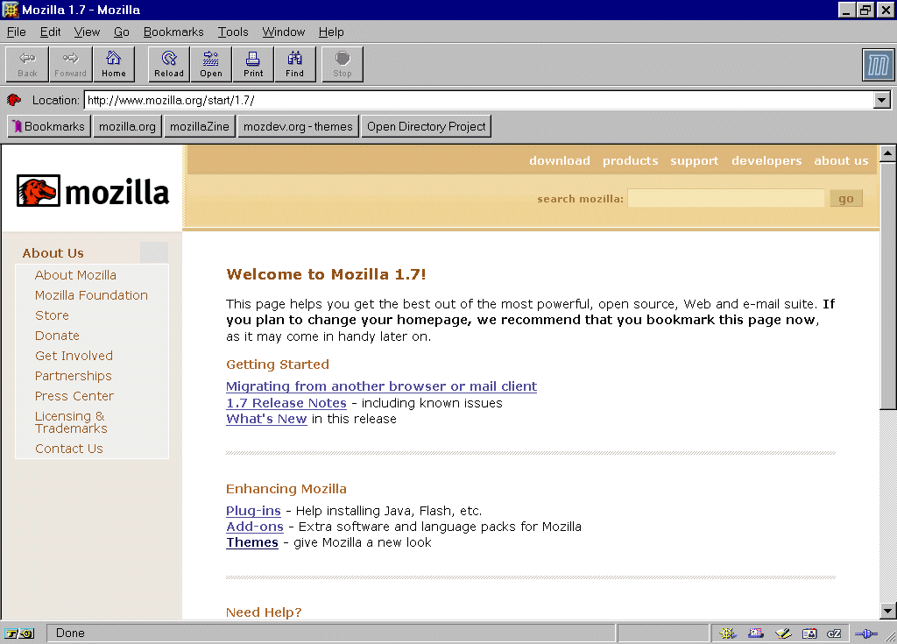Click the go search button
The image size is (897, 644).
pyautogui.click(x=846, y=199)
